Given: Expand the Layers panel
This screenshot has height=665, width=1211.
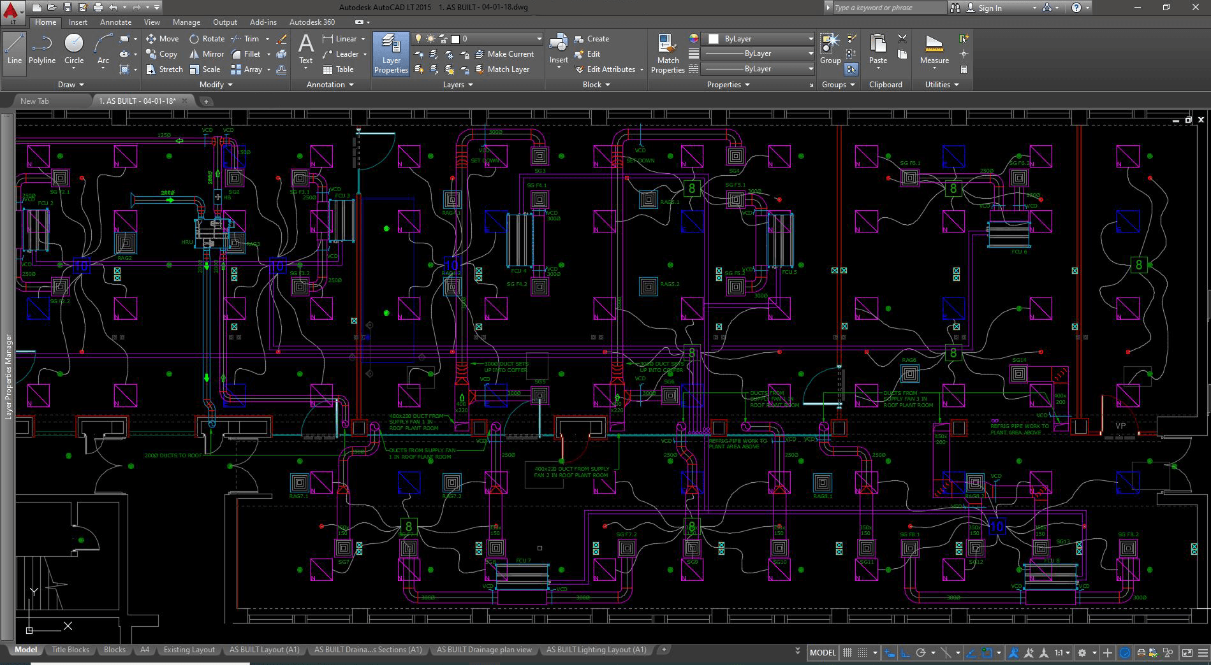Looking at the screenshot, I should [458, 85].
